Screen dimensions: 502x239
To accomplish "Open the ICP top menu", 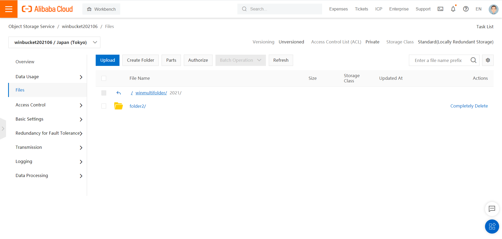I will 379,9.
